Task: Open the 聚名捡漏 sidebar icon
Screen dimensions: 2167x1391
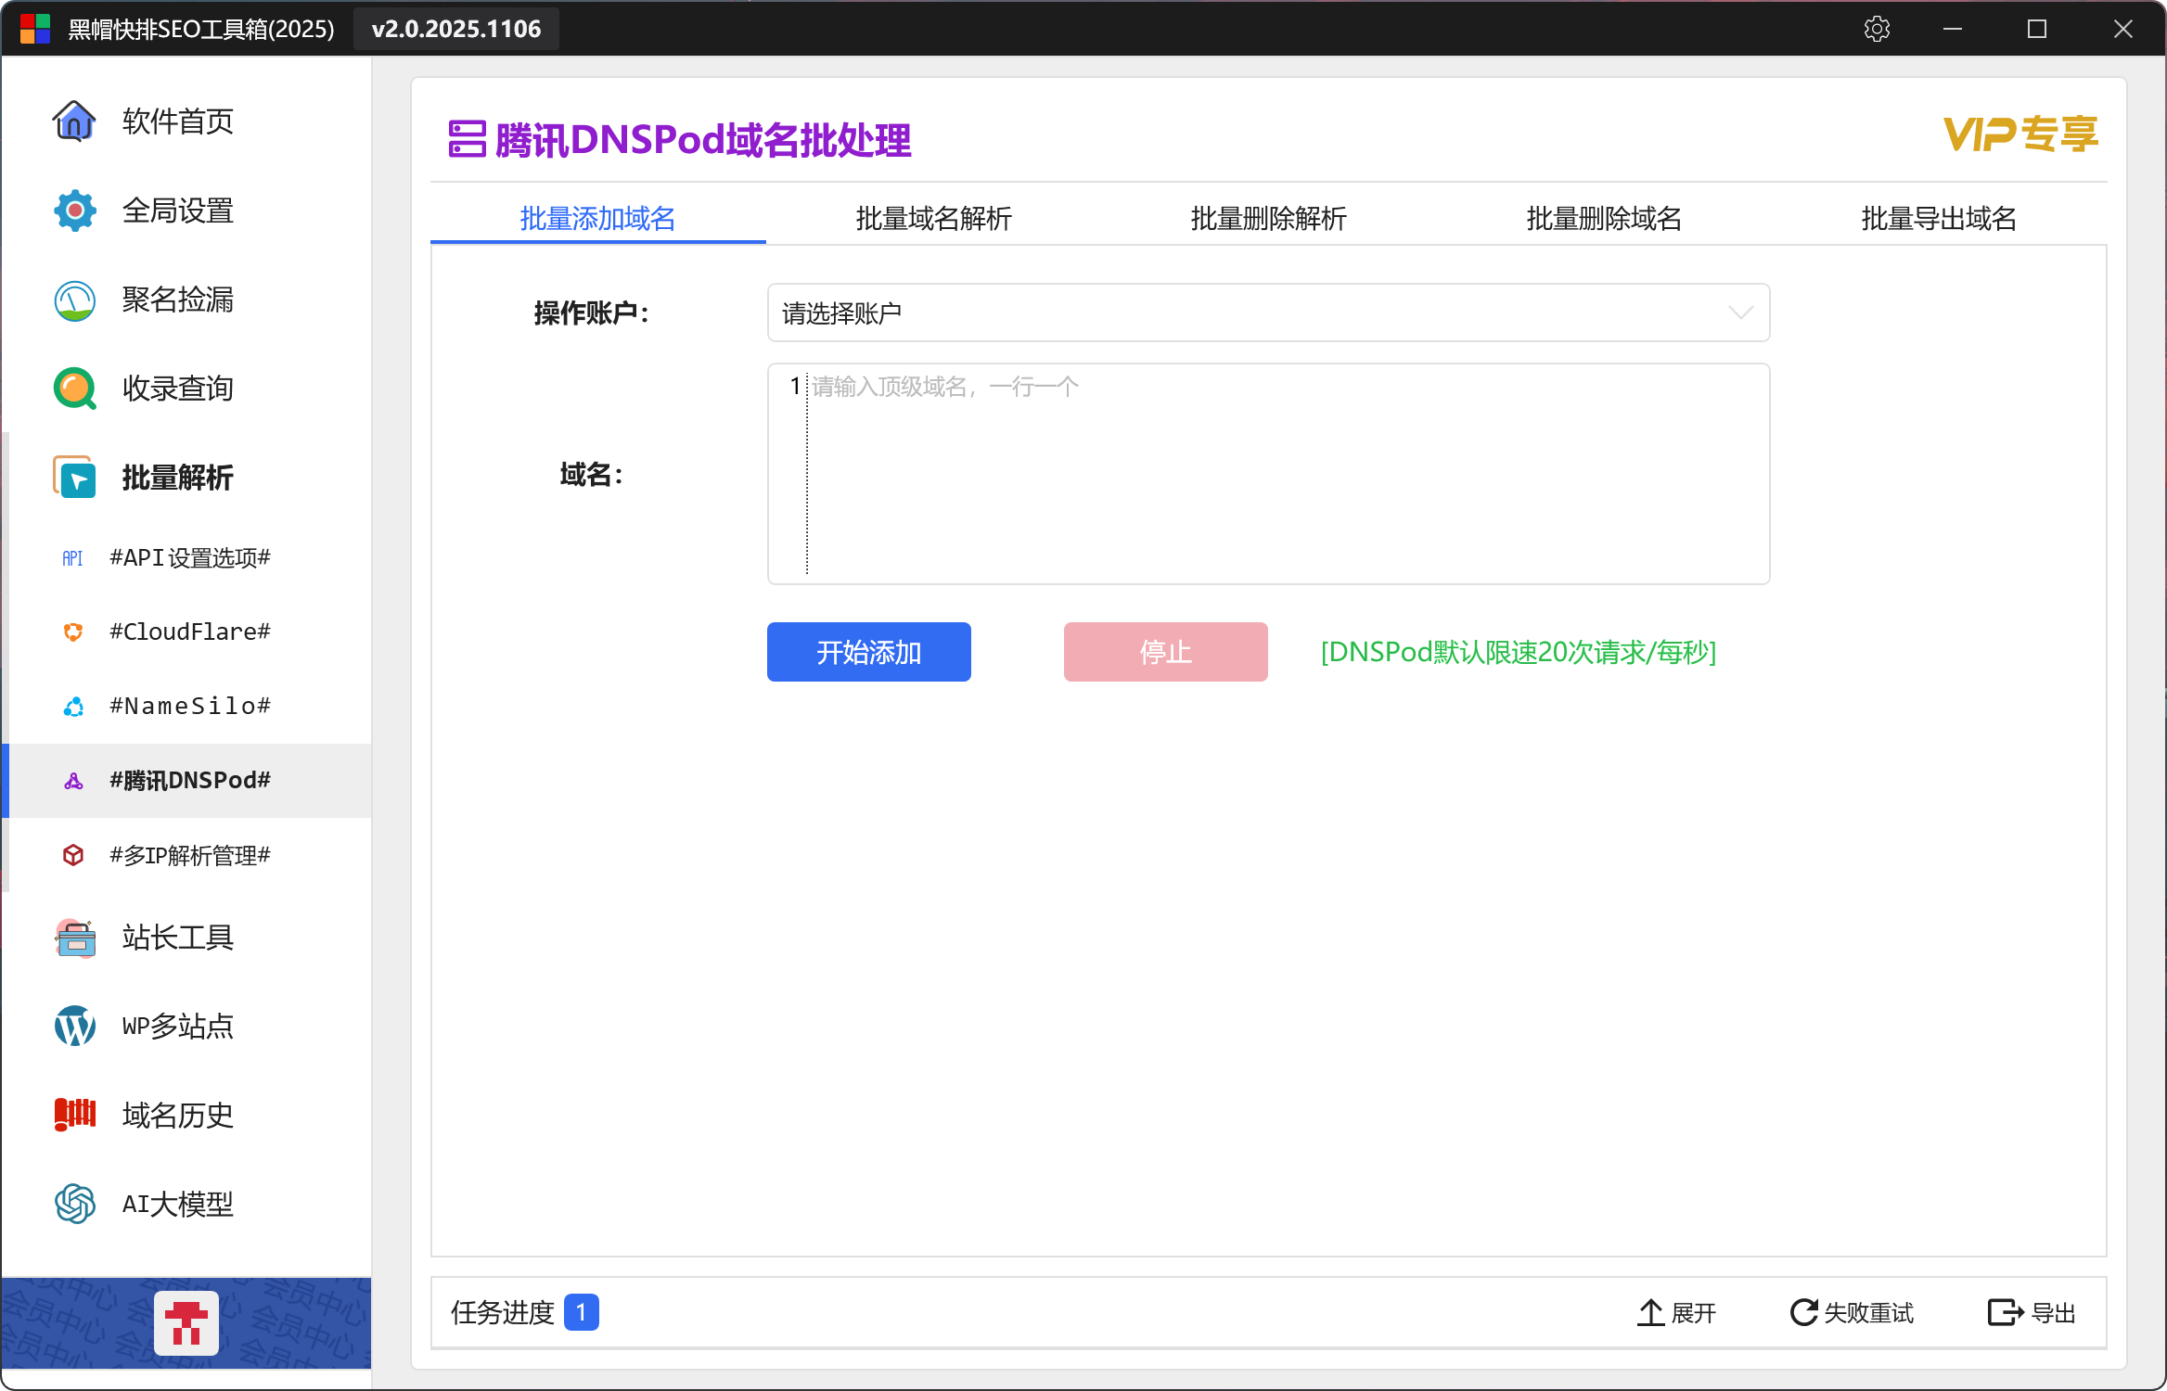Action: pos(74,300)
